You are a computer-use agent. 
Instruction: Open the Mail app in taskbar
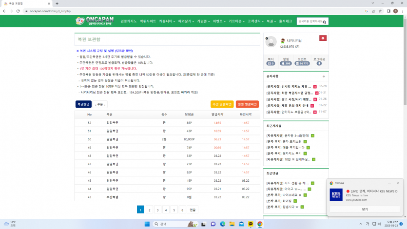[241, 224]
